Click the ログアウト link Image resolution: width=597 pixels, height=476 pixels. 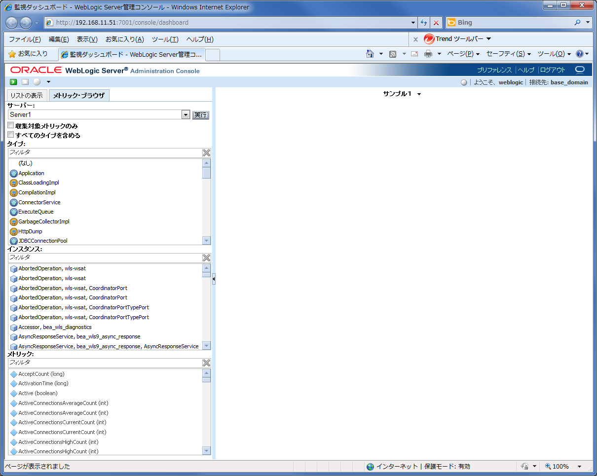553,70
